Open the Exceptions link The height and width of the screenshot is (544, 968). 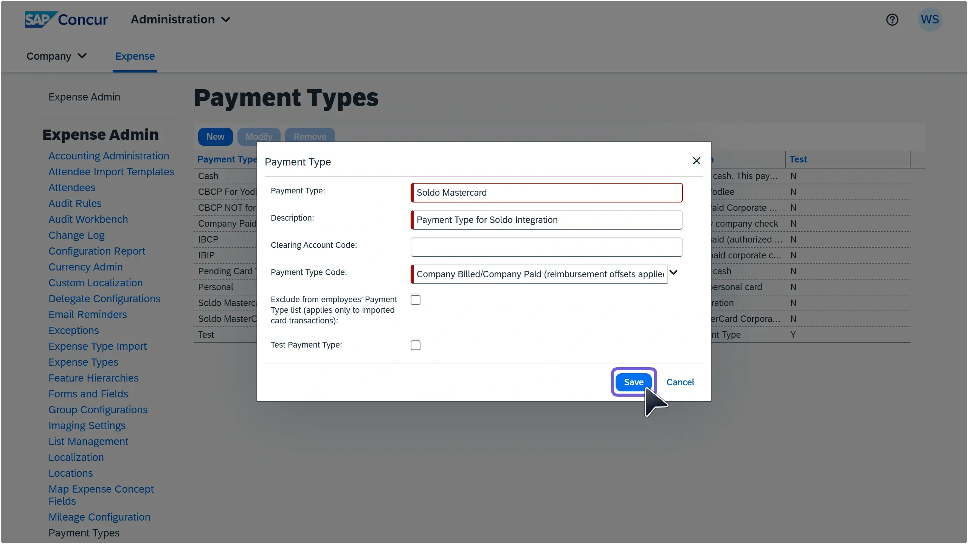click(74, 330)
